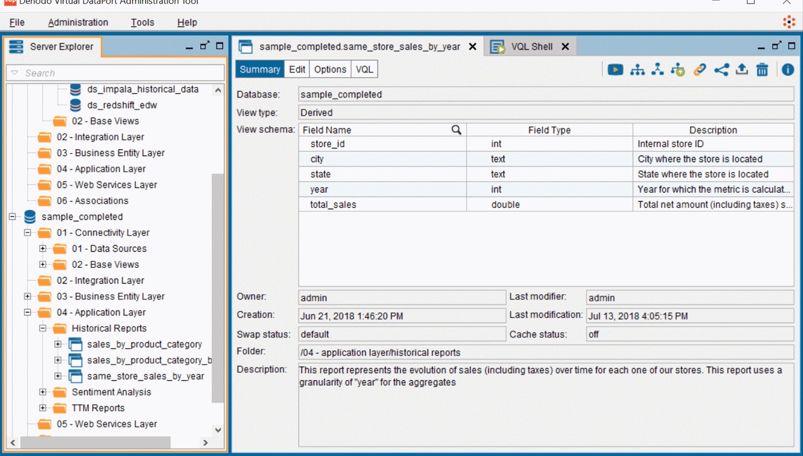The height and width of the screenshot is (456, 803).
Task: Click the horizontal scroll right arrow
Action: pyautogui.click(x=205, y=442)
